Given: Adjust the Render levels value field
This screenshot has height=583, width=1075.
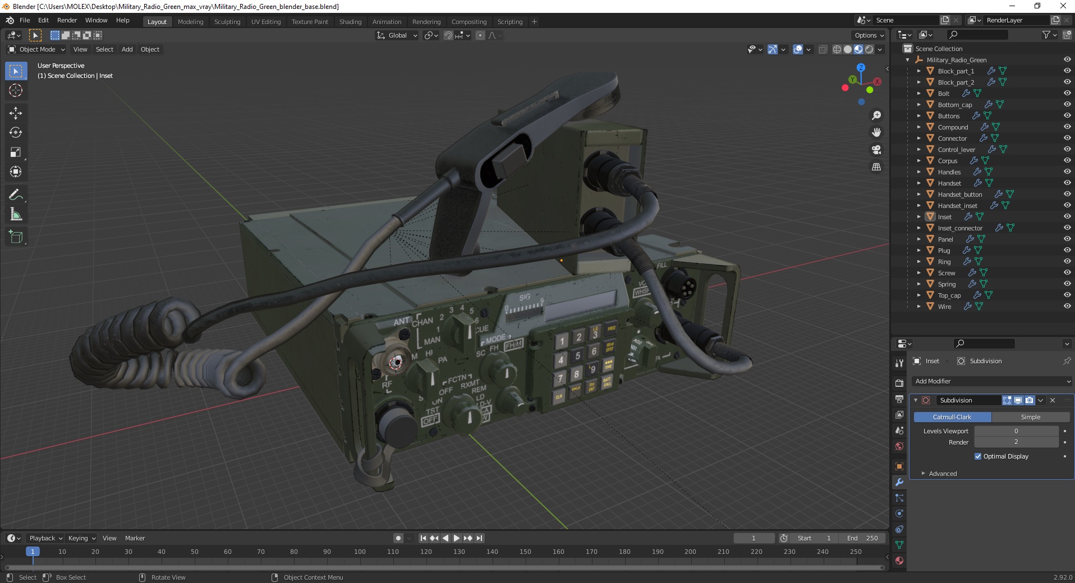Looking at the screenshot, I should [x=1016, y=442].
